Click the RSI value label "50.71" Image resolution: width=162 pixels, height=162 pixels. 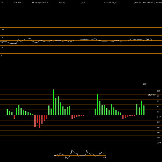coord(149,40)
